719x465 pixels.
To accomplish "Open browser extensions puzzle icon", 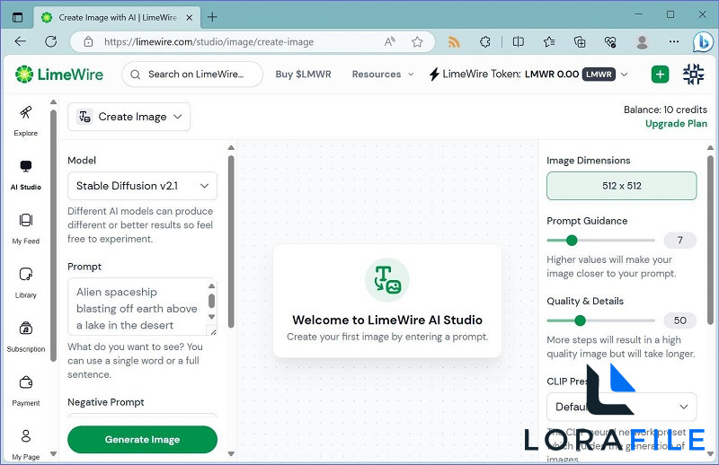I will [x=484, y=42].
